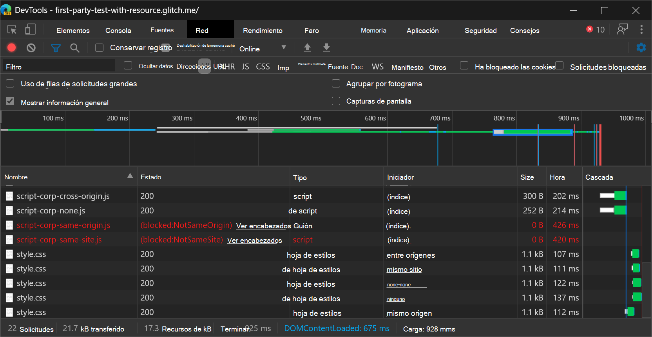
Task: Open the Elementos tab
Action: coord(73,31)
